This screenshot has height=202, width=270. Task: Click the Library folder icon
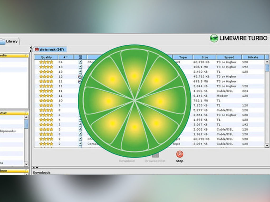(2, 41)
